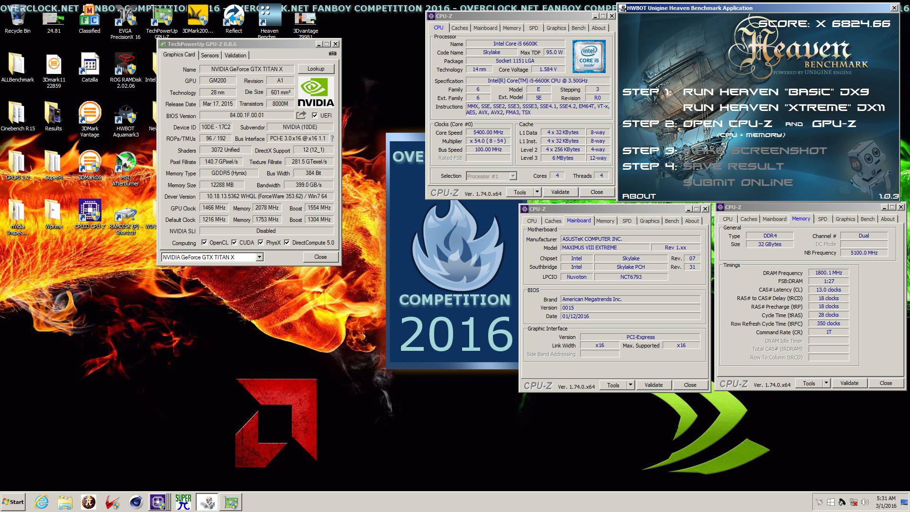Click the MAXIMUS VIII EXTREME model value
The image size is (910, 512).
point(605,247)
